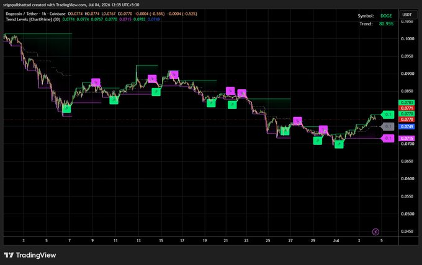Click the L0.0767 low value
422x265 pixels.
pyautogui.click(x=108, y=14)
